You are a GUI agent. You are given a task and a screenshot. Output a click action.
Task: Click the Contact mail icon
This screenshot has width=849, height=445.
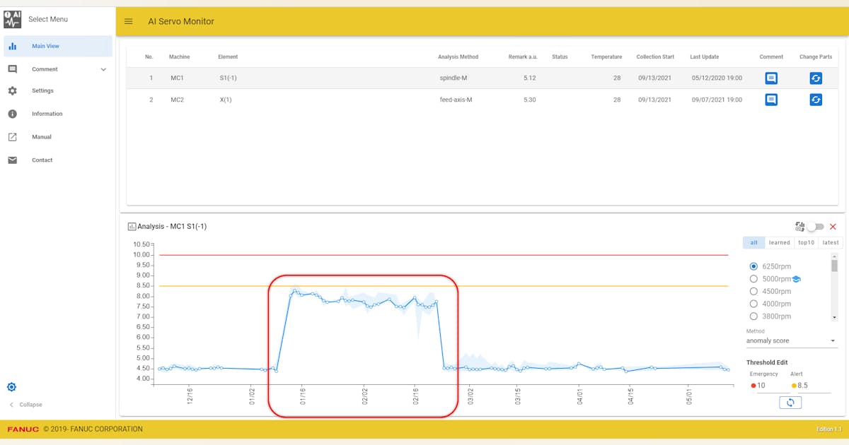(x=11, y=160)
